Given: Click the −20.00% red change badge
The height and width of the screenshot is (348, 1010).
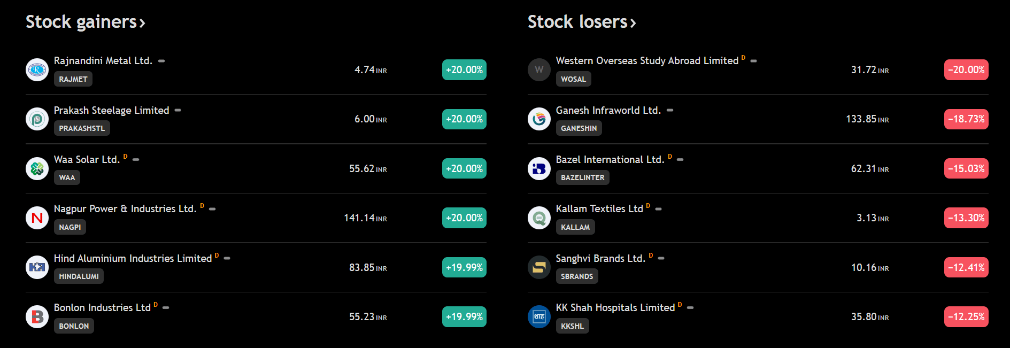Looking at the screenshot, I should [x=966, y=69].
